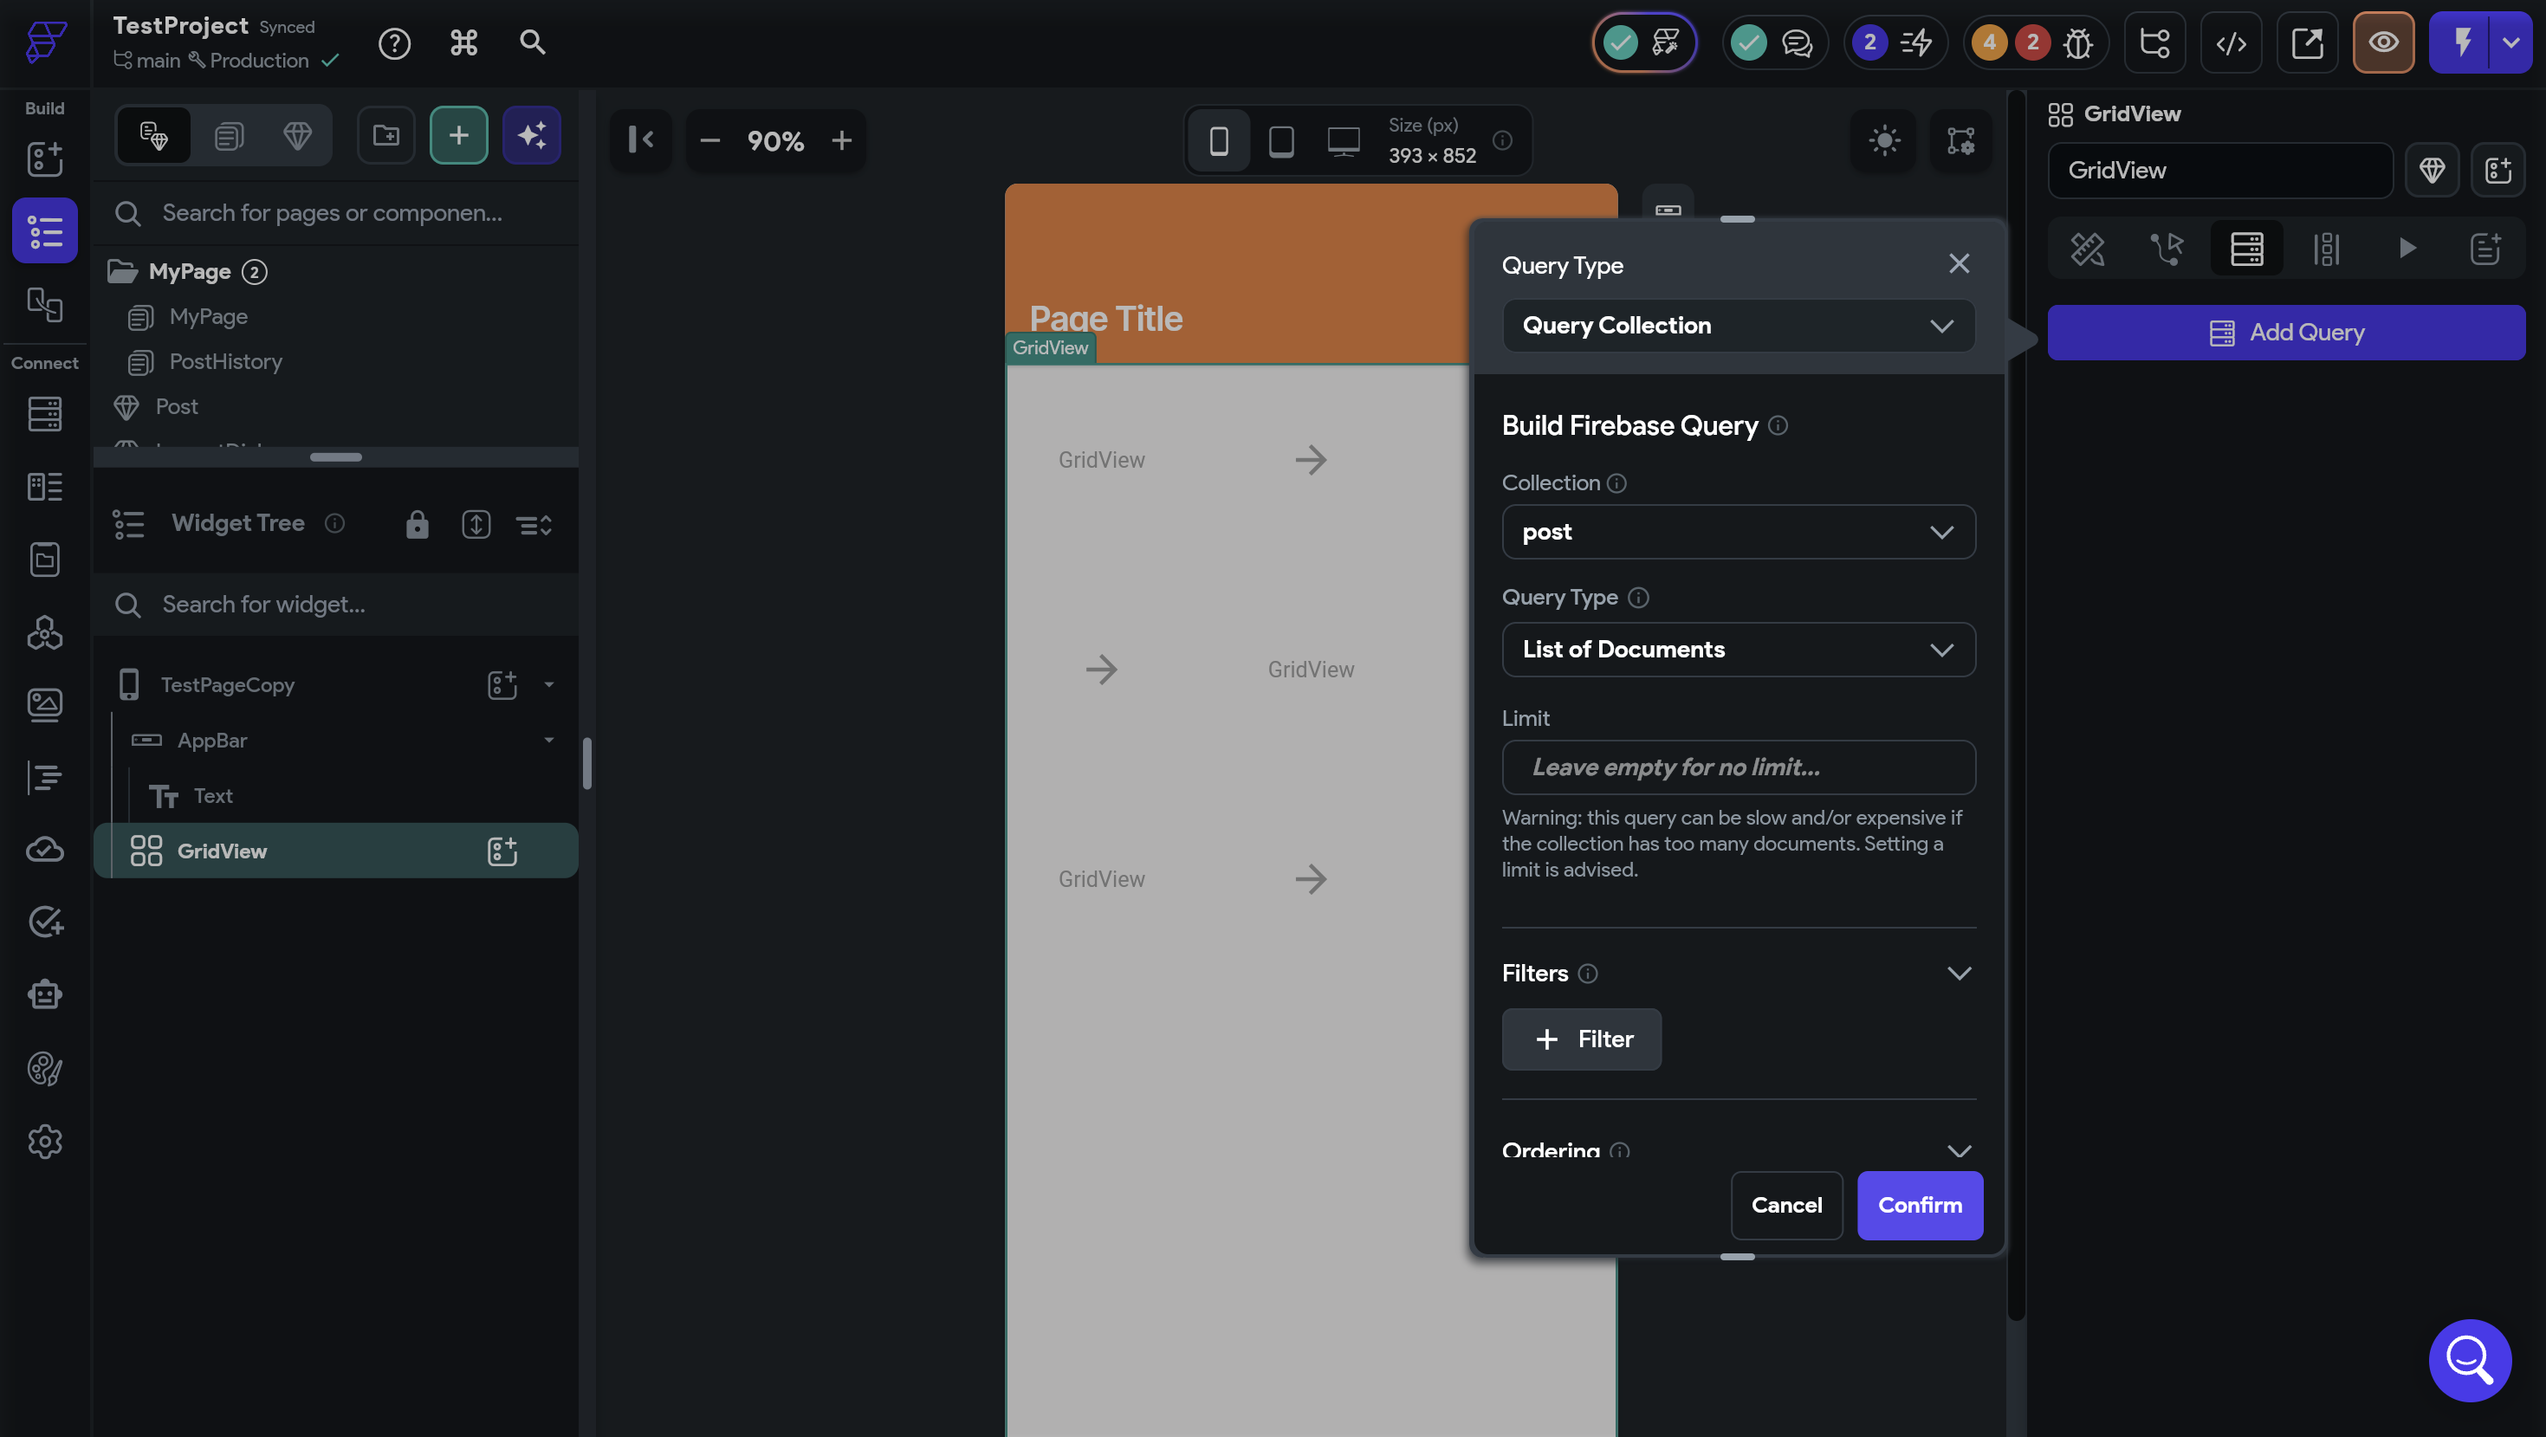Select the AppBar widget in the tree

pos(212,741)
